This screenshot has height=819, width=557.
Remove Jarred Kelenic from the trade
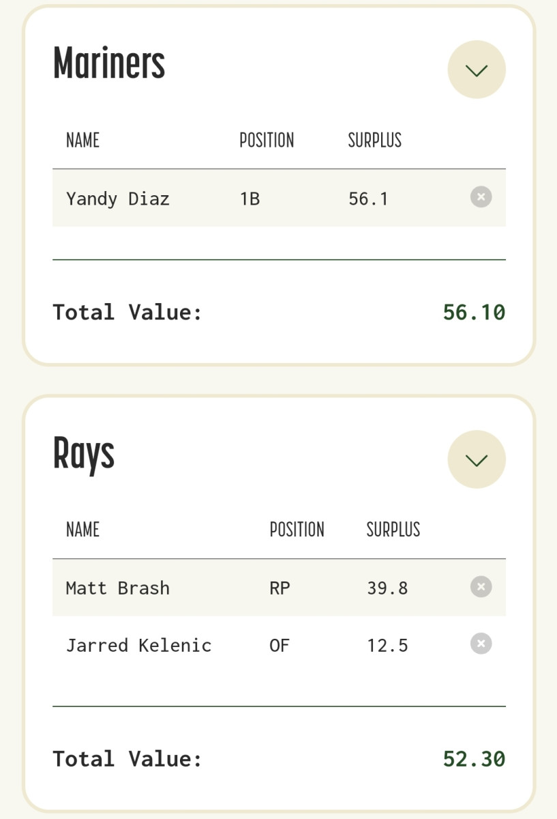tap(481, 644)
